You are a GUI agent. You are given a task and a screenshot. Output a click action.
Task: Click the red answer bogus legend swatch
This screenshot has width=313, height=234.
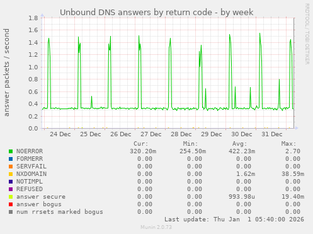coord(11,204)
